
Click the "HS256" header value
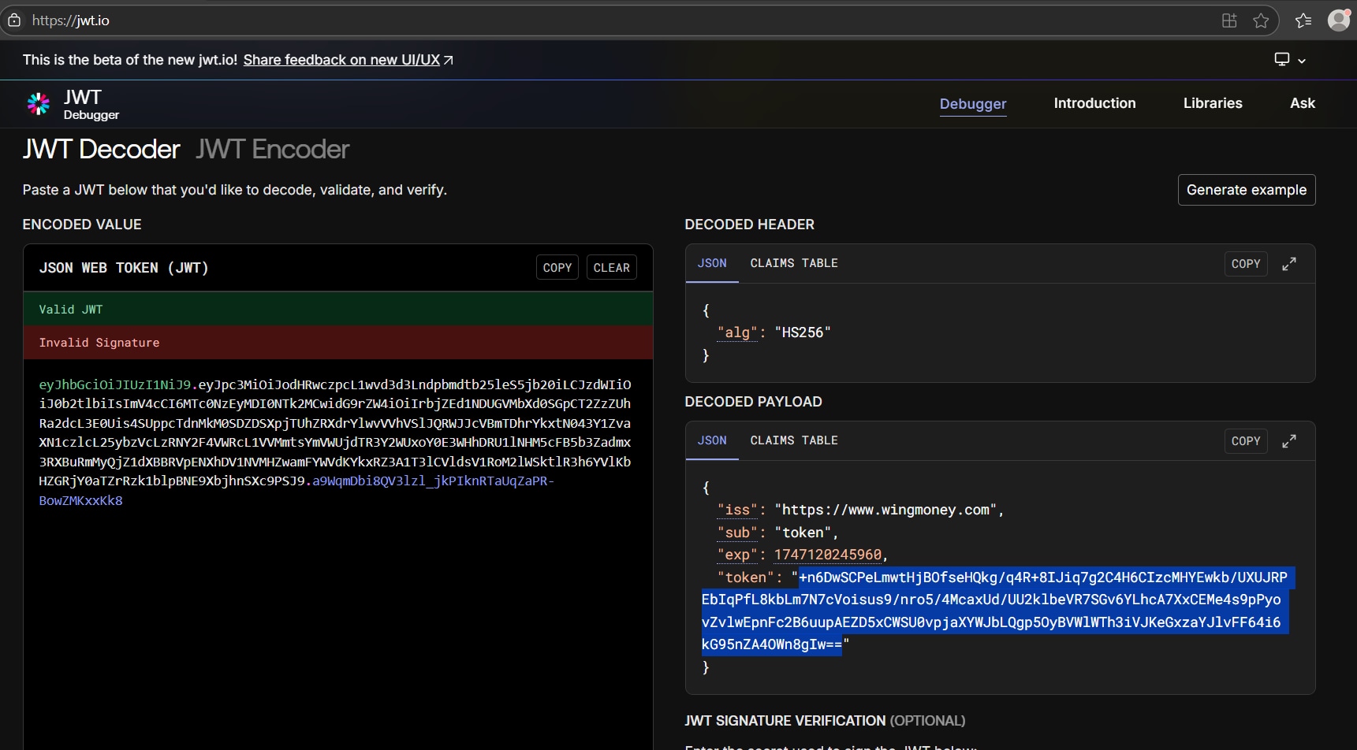pos(803,332)
